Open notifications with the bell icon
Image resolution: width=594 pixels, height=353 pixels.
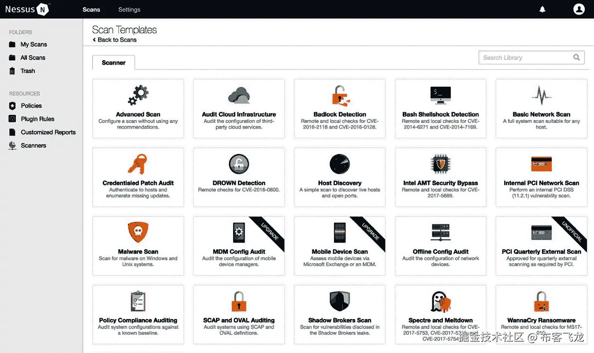542,9
